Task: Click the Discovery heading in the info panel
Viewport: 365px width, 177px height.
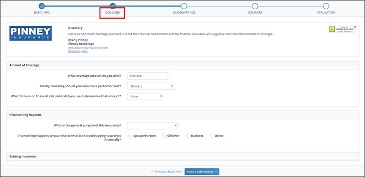Action: click(75, 28)
